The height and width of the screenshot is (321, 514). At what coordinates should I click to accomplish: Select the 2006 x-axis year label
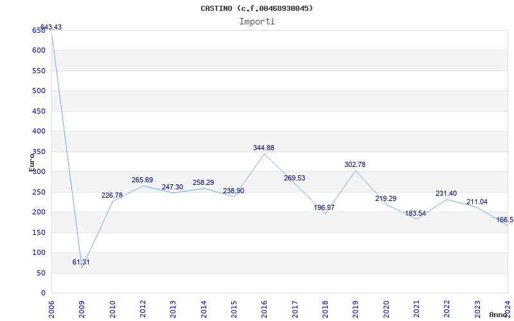[51, 309]
